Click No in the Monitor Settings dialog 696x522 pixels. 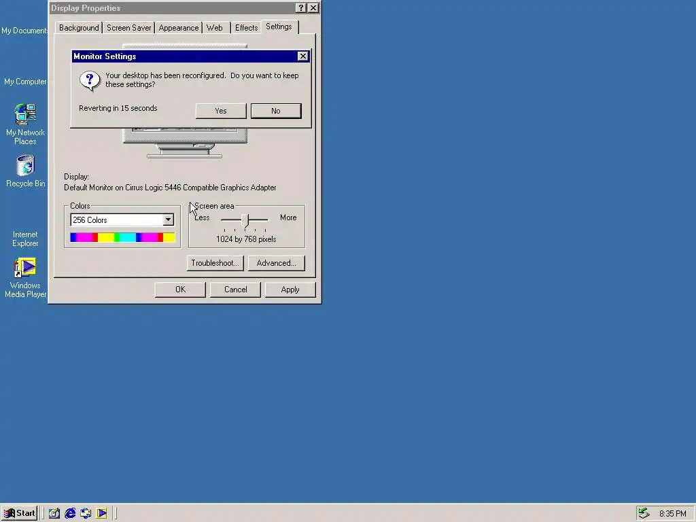pyautogui.click(x=276, y=111)
